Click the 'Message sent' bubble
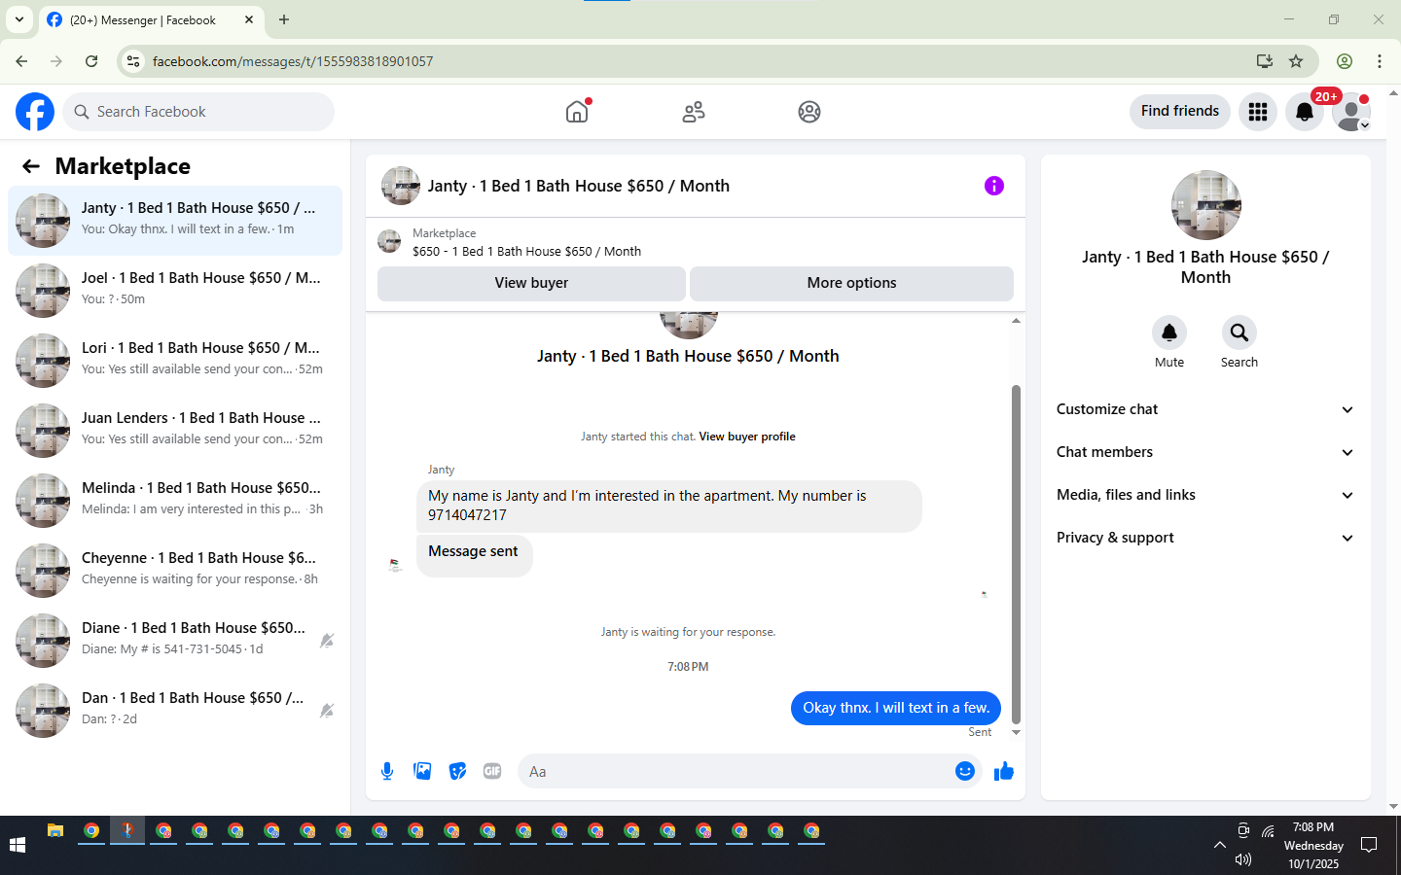The width and height of the screenshot is (1401, 875). 474,555
